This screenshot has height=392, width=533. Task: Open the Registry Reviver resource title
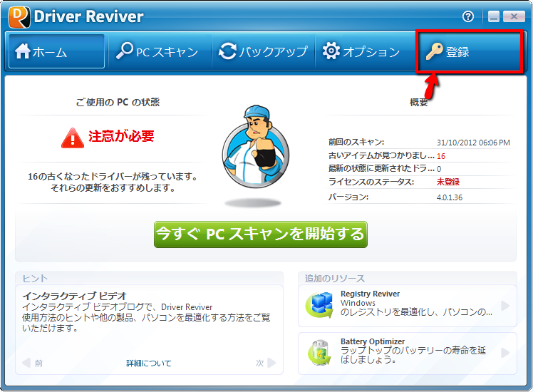point(370,294)
